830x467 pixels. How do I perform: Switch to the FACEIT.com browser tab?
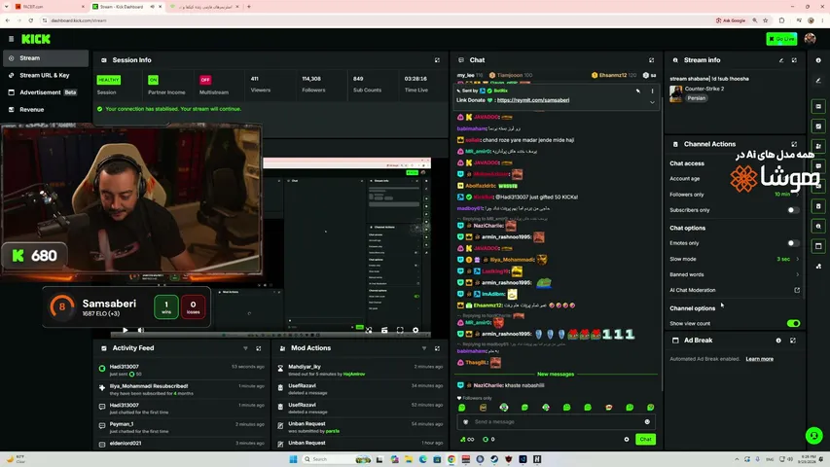click(x=49, y=7)
